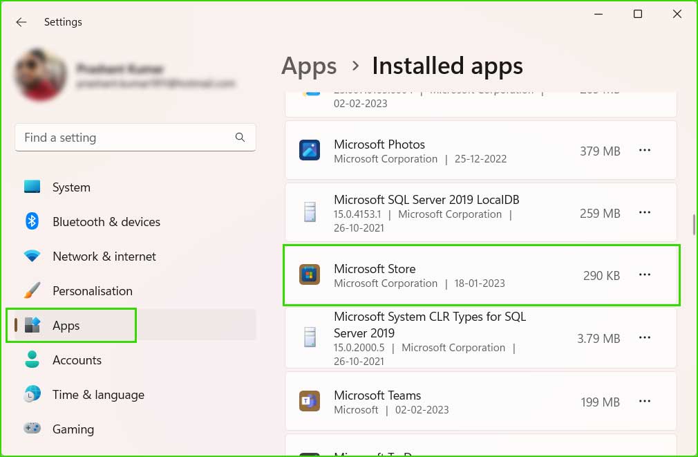Click the Microsoft Photos app icon
698x457 pixels.
[x=310, y=150]
